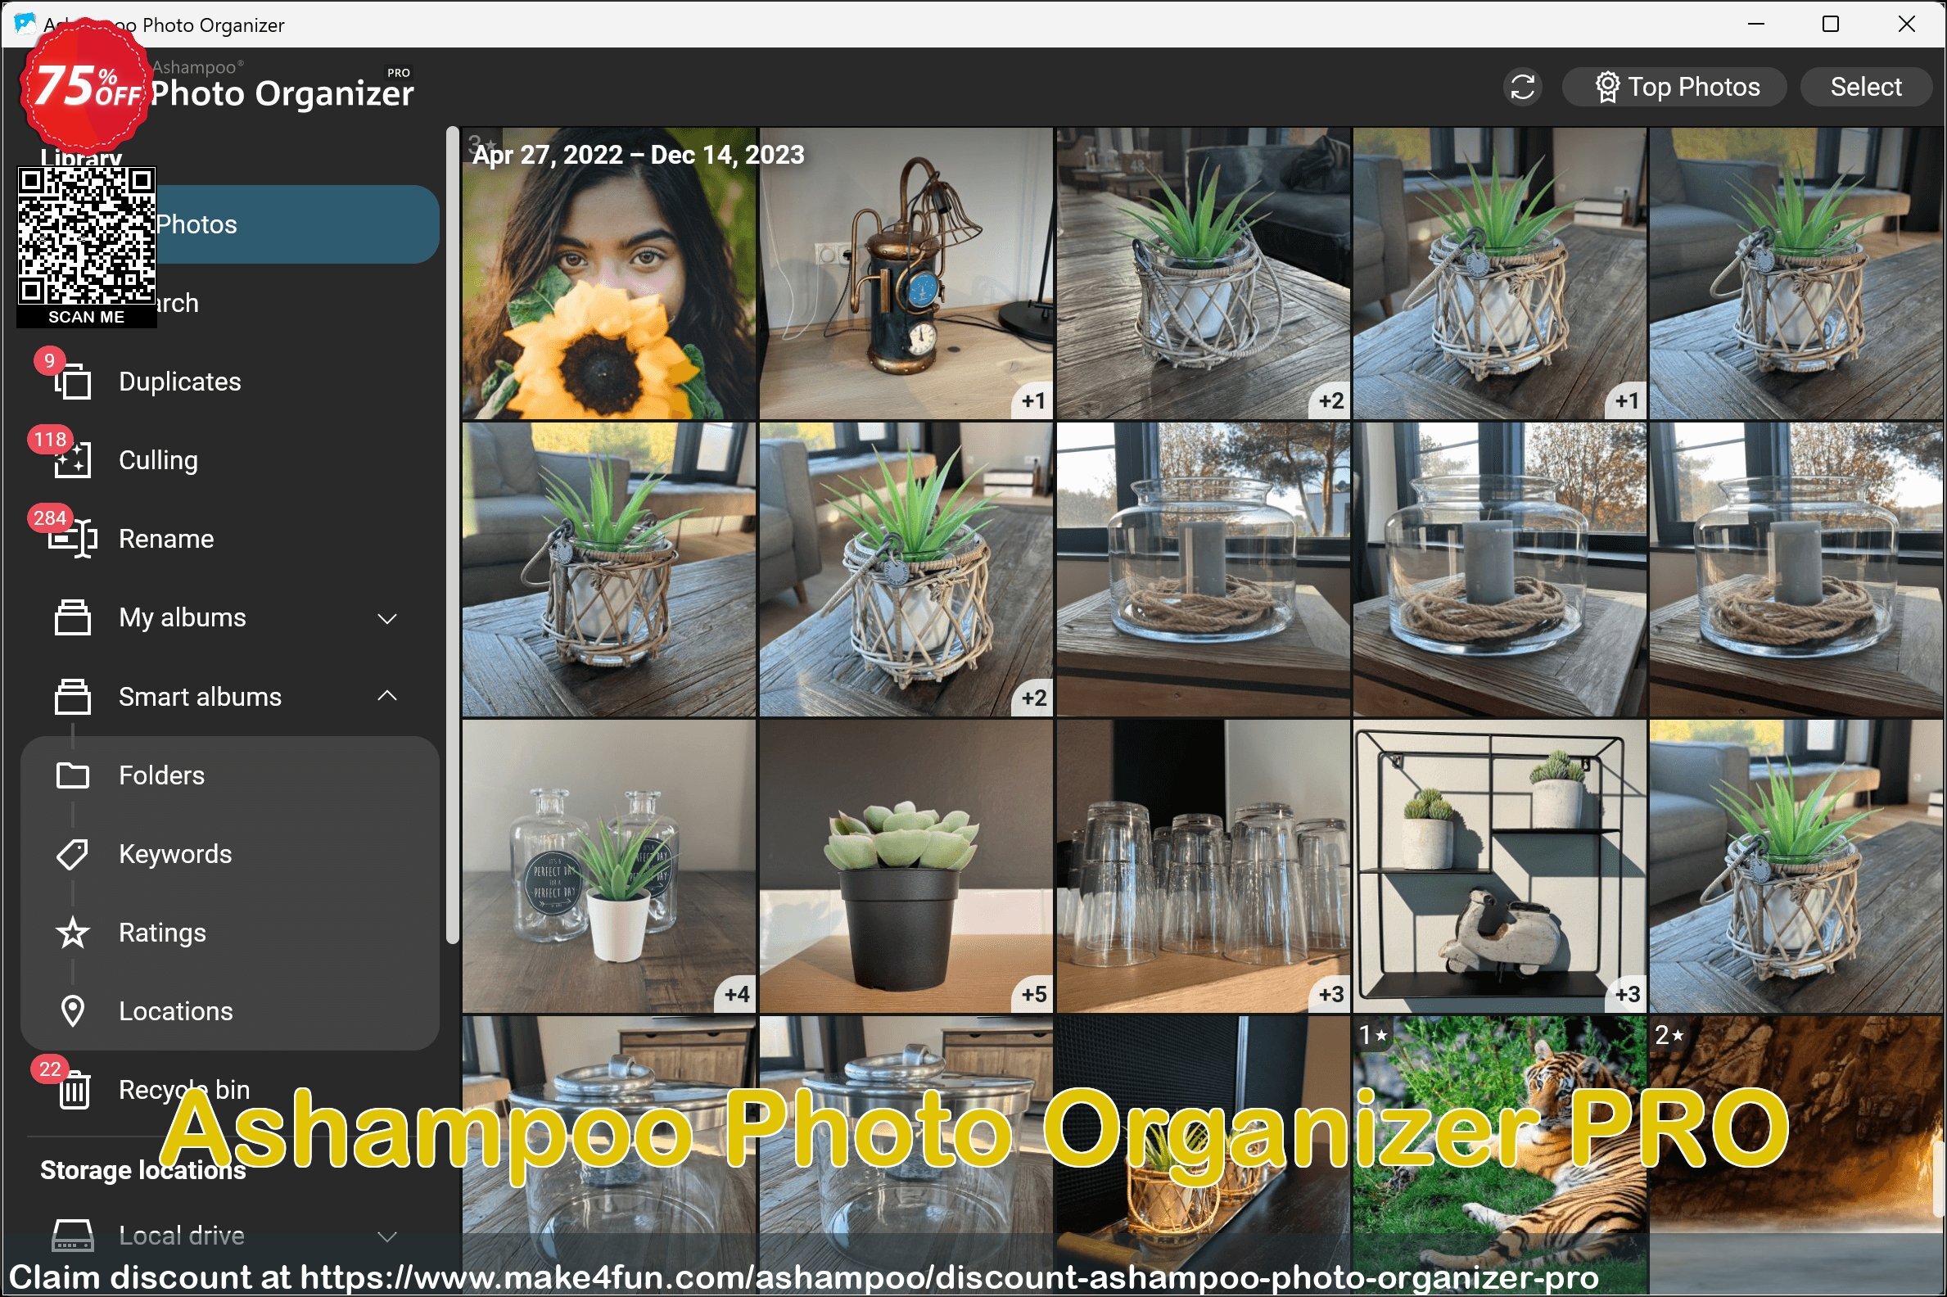Click the 284 badge on Rename
The width and height of the screenshot is (1947, 1297).
(x=50, y=518)
